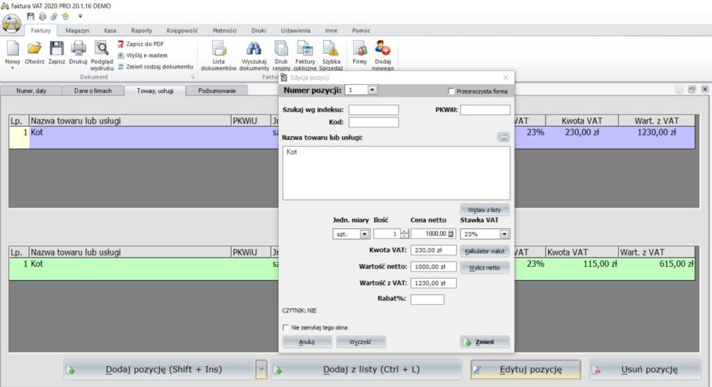
Task: Open Podgląd wydruku print preview
Action: point(102,49)
